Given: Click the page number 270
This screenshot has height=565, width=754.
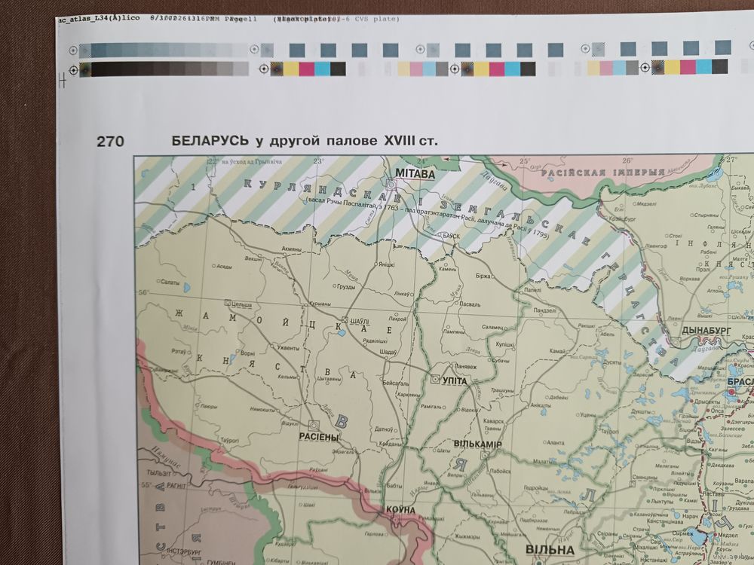Looking at the screenshot, I should pyautogui.click(x=110, y=141).
